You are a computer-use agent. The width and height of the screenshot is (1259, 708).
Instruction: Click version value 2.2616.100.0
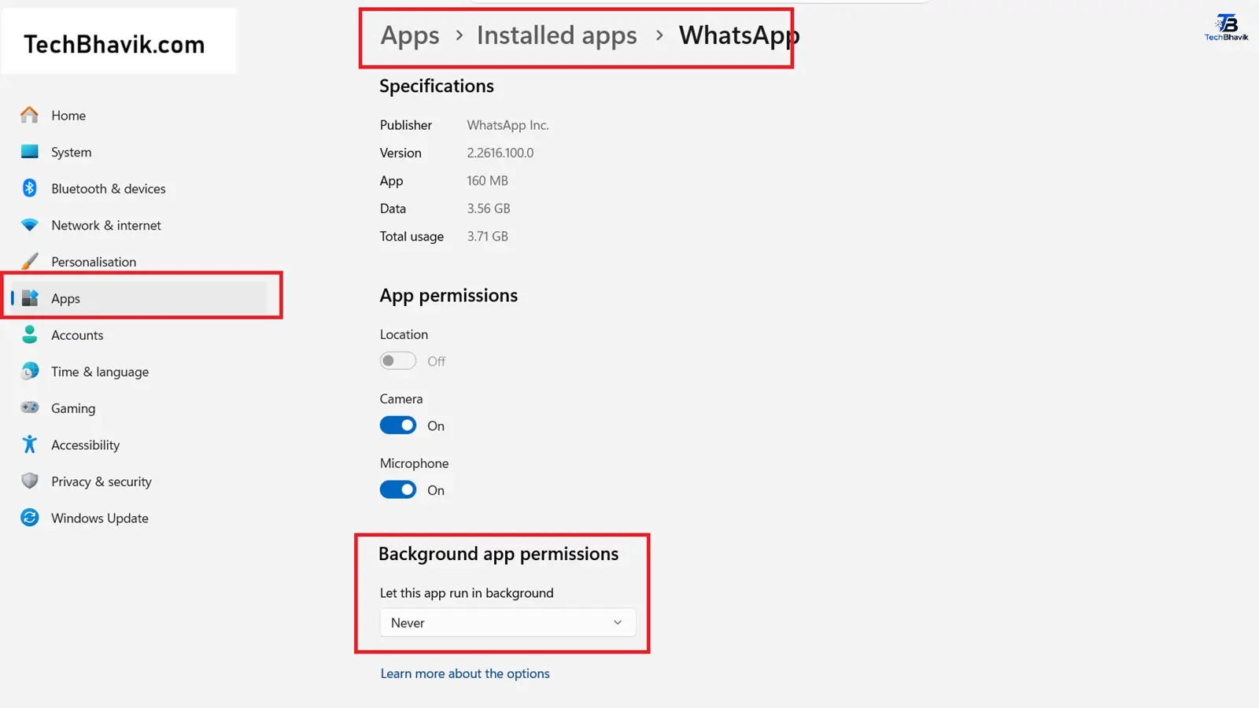click(500, 153)
